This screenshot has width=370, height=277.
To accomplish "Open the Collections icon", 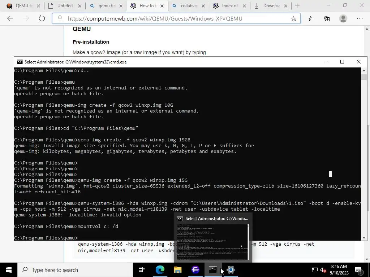I will (327, 19).
